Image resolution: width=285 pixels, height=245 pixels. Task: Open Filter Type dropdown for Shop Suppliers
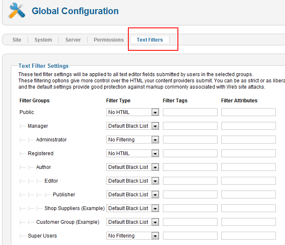pyautogui.click(x=132, y=208)
